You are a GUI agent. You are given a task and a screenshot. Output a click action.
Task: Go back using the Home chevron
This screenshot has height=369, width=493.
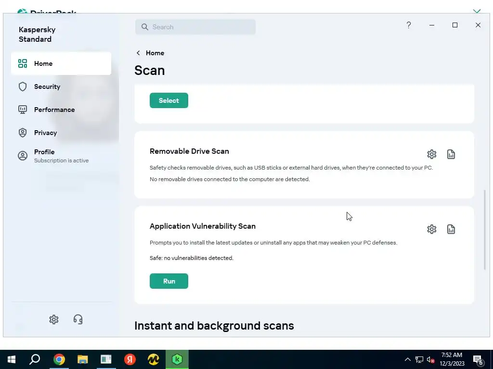[x=138, y=53]
